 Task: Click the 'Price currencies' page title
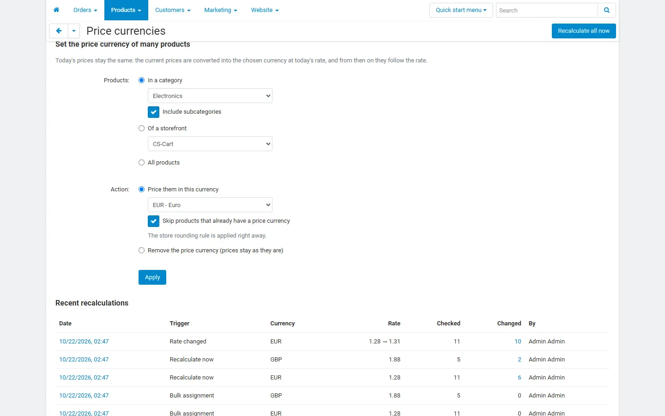click(126, 31)
